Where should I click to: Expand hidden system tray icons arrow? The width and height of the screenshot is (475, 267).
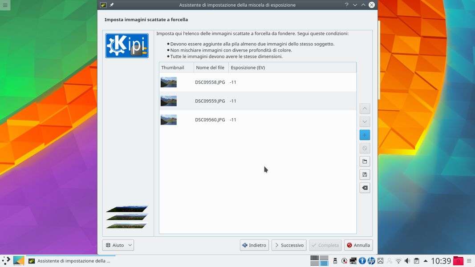click(426, 261)
